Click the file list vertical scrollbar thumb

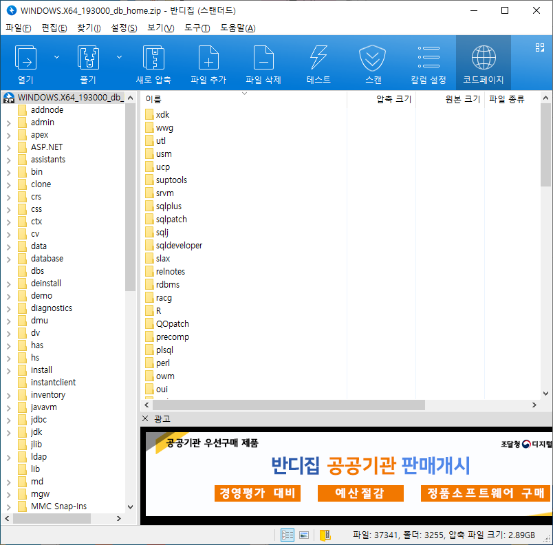(x=545, y=145)
